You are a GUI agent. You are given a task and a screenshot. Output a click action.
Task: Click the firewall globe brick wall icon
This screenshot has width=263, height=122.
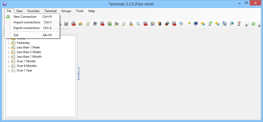click(167, 24)
